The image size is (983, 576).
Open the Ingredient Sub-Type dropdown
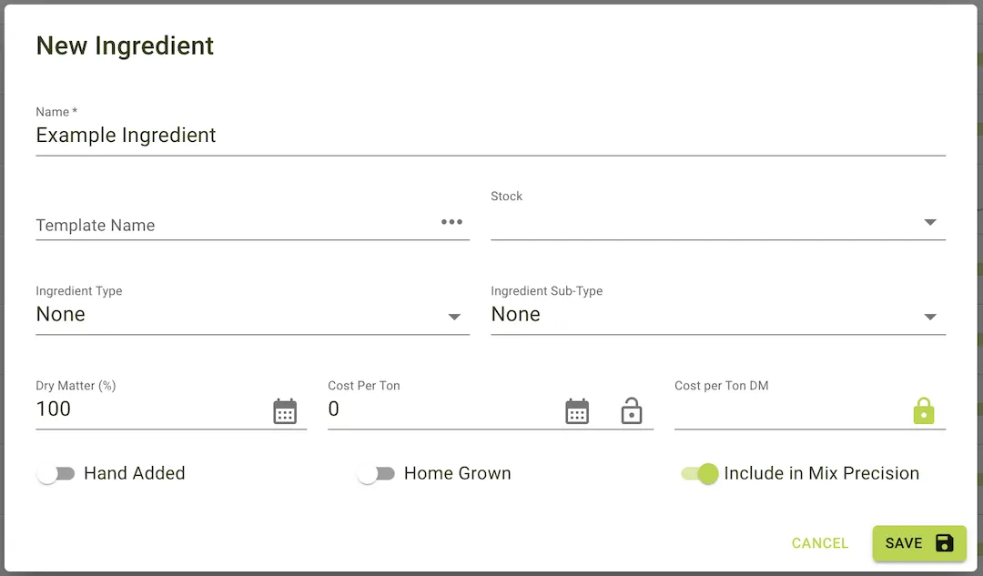click(x=930, y=316)
